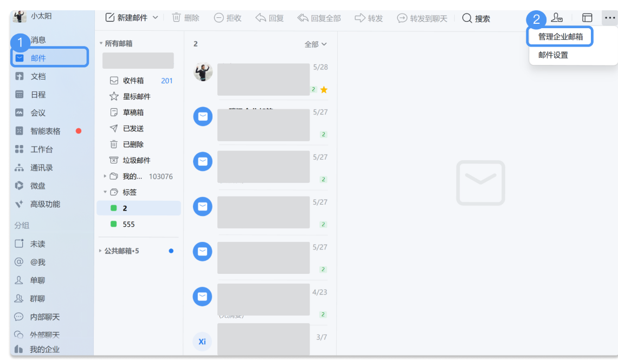Screen dimensions: 618x361
Task: Open the 全部 filter dropdown
Action: (316, 45)
